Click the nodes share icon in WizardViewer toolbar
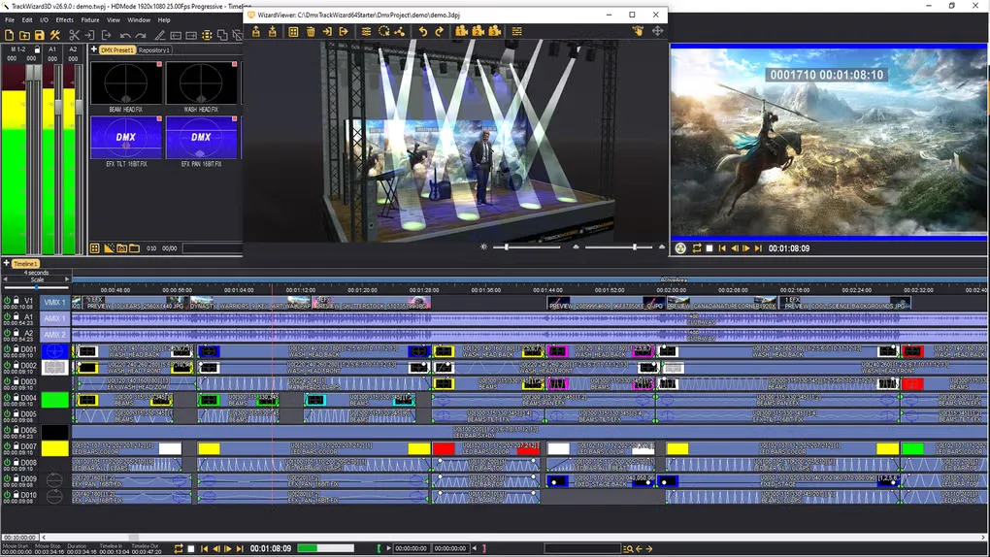Viewport: 990px width, 557px height. point(400,31)
